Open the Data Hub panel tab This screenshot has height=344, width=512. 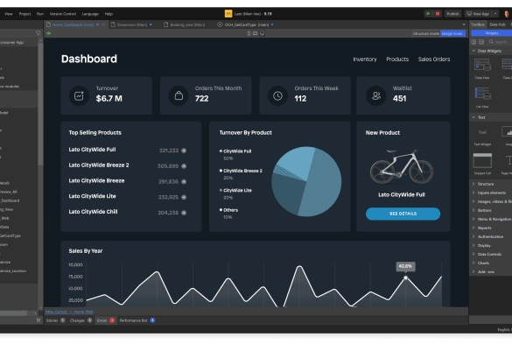(497, 25)
